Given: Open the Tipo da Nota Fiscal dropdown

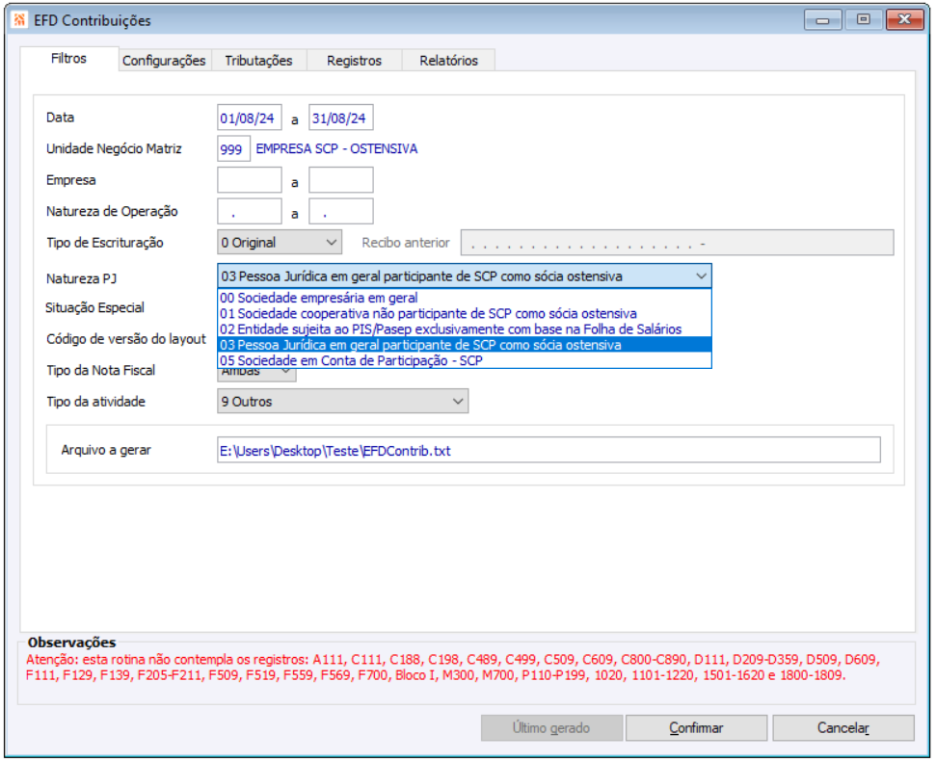Looking at the screenshot, I should (x=256, y=375).
